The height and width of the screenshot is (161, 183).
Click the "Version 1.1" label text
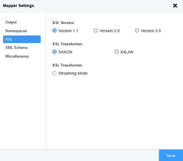[x=68, y=31]
